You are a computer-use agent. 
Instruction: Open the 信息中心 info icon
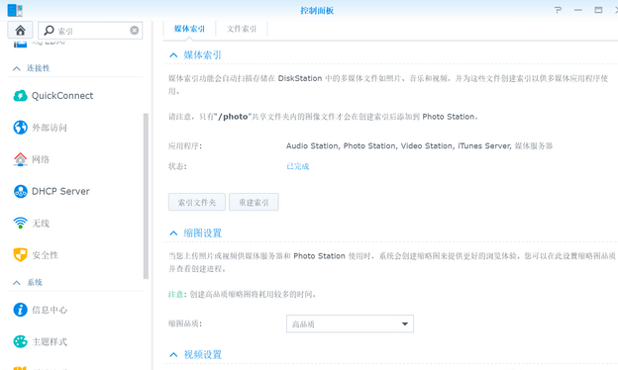tap(20, 310)
